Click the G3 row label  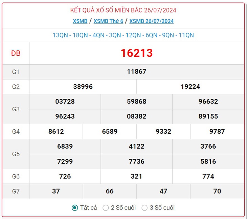click(x=16, y=109)
